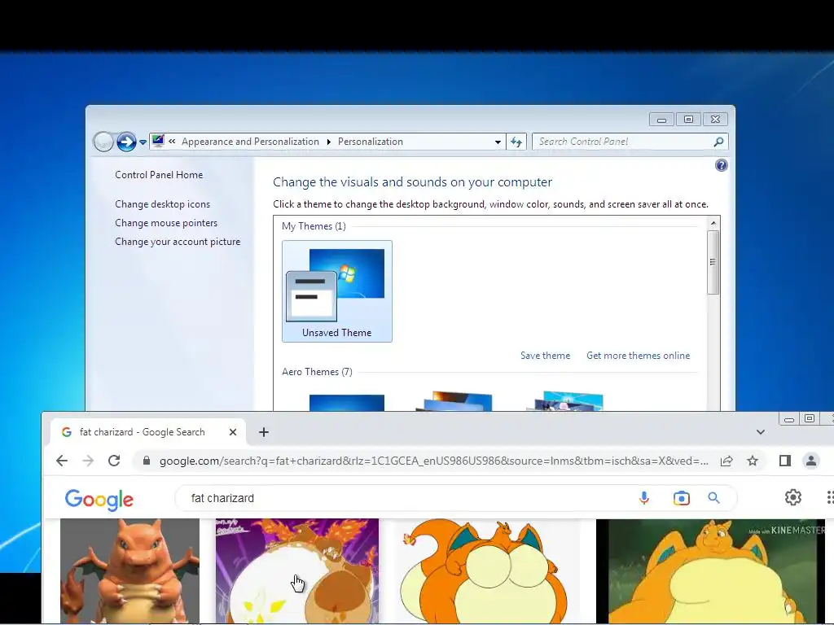This screenshot has height=625, width=834.
Task: Open Change your account picture
Action: (178, 241)
